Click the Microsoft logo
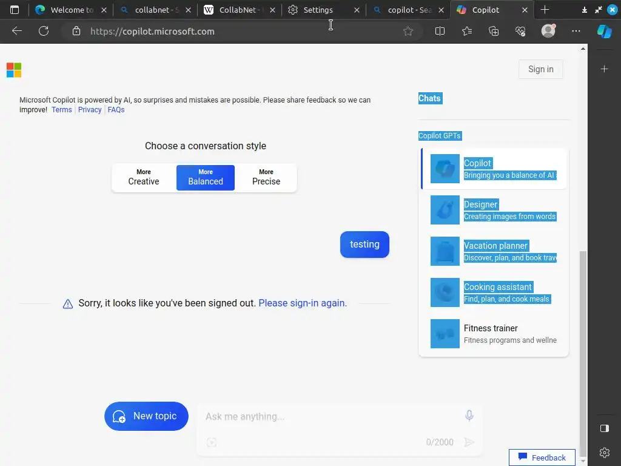This screenshot has height=466, width=621. 14,70
